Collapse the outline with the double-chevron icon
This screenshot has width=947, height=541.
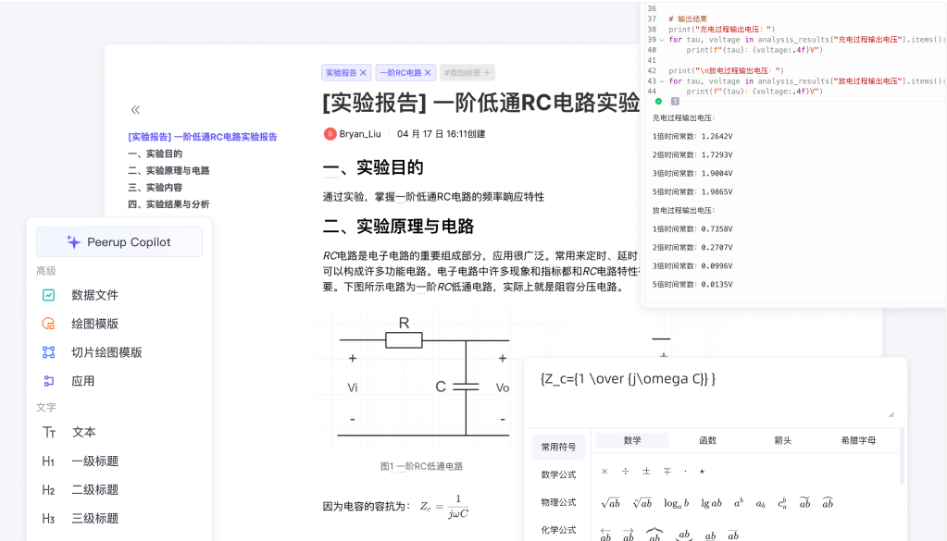[135, 110]
